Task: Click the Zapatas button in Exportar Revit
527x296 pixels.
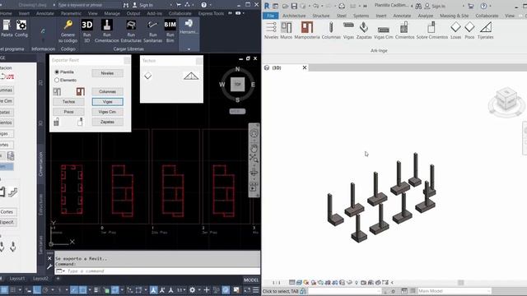Action: tap(108, 122)
